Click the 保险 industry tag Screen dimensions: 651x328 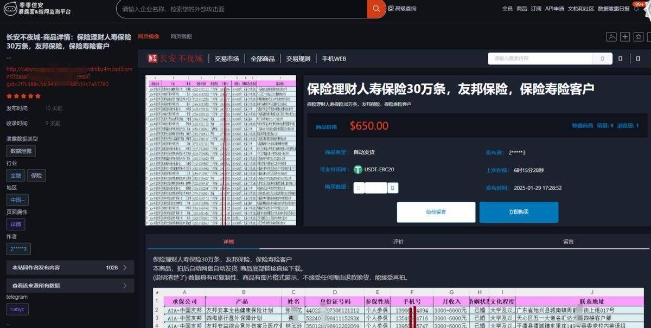coord(36,176)
